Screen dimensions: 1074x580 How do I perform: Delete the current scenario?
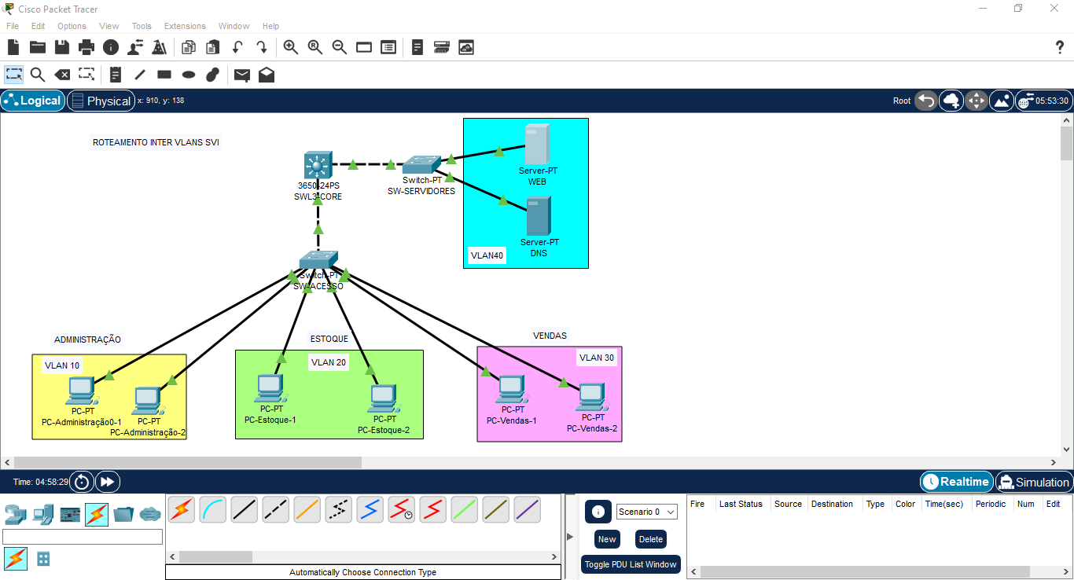coord(651,539)
